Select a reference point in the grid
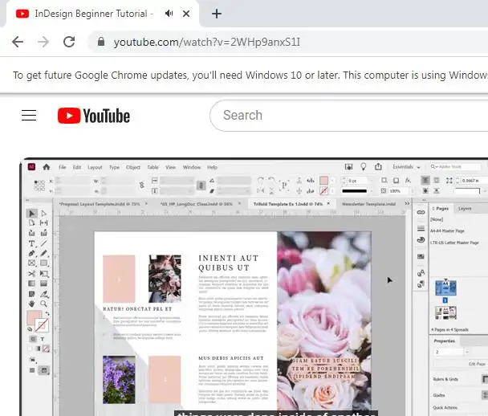The width and height of the screenshot is (488, 416). click(x=39, y=186)
